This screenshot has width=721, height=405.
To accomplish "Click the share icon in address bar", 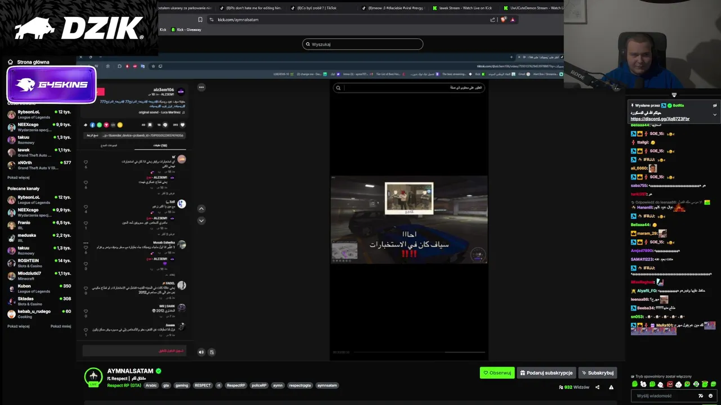I will [493, 20].
